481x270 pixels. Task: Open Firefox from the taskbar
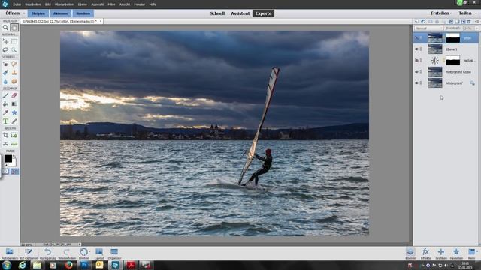click(x=68, y=265)
